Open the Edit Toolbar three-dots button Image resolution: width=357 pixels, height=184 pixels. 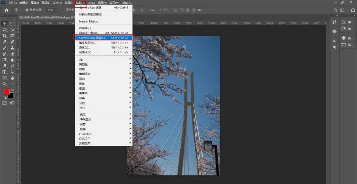tap(12, 84)
